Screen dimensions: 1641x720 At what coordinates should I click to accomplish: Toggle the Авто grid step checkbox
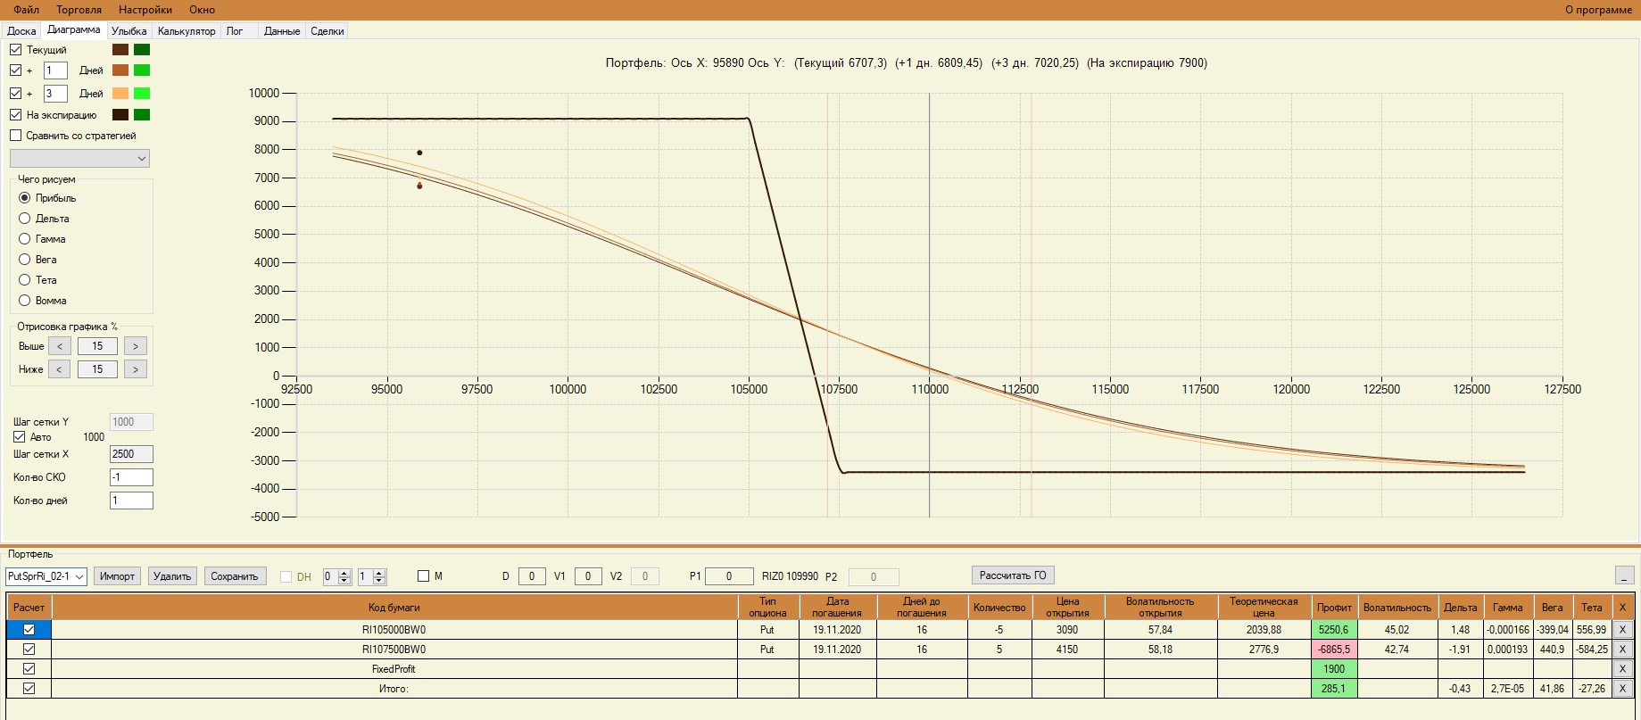[x=19, y=437]
